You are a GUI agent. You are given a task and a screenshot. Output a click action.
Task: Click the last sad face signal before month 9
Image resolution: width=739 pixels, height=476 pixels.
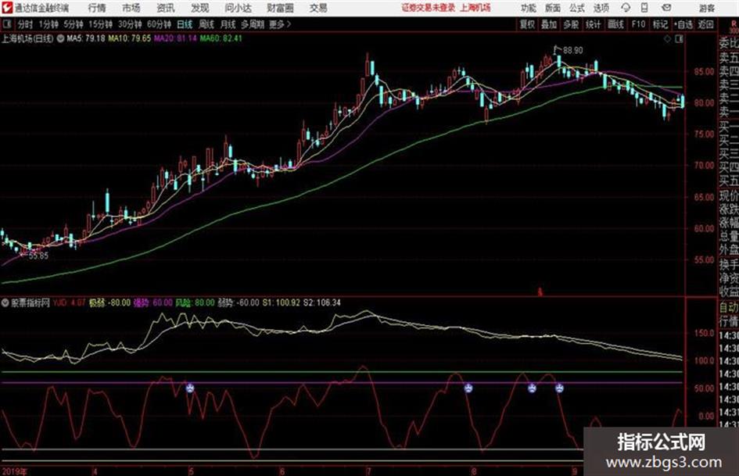(x=559, y=388)
